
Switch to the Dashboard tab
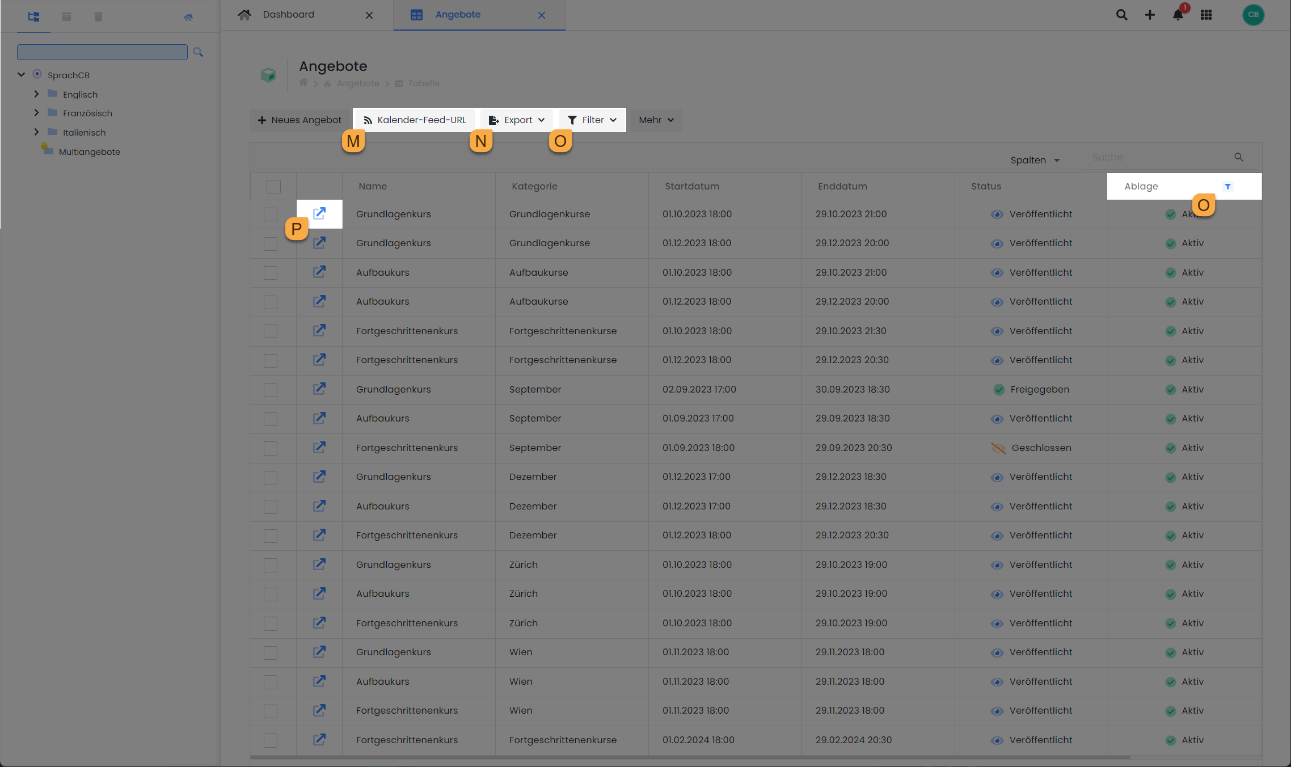[289, 14]
